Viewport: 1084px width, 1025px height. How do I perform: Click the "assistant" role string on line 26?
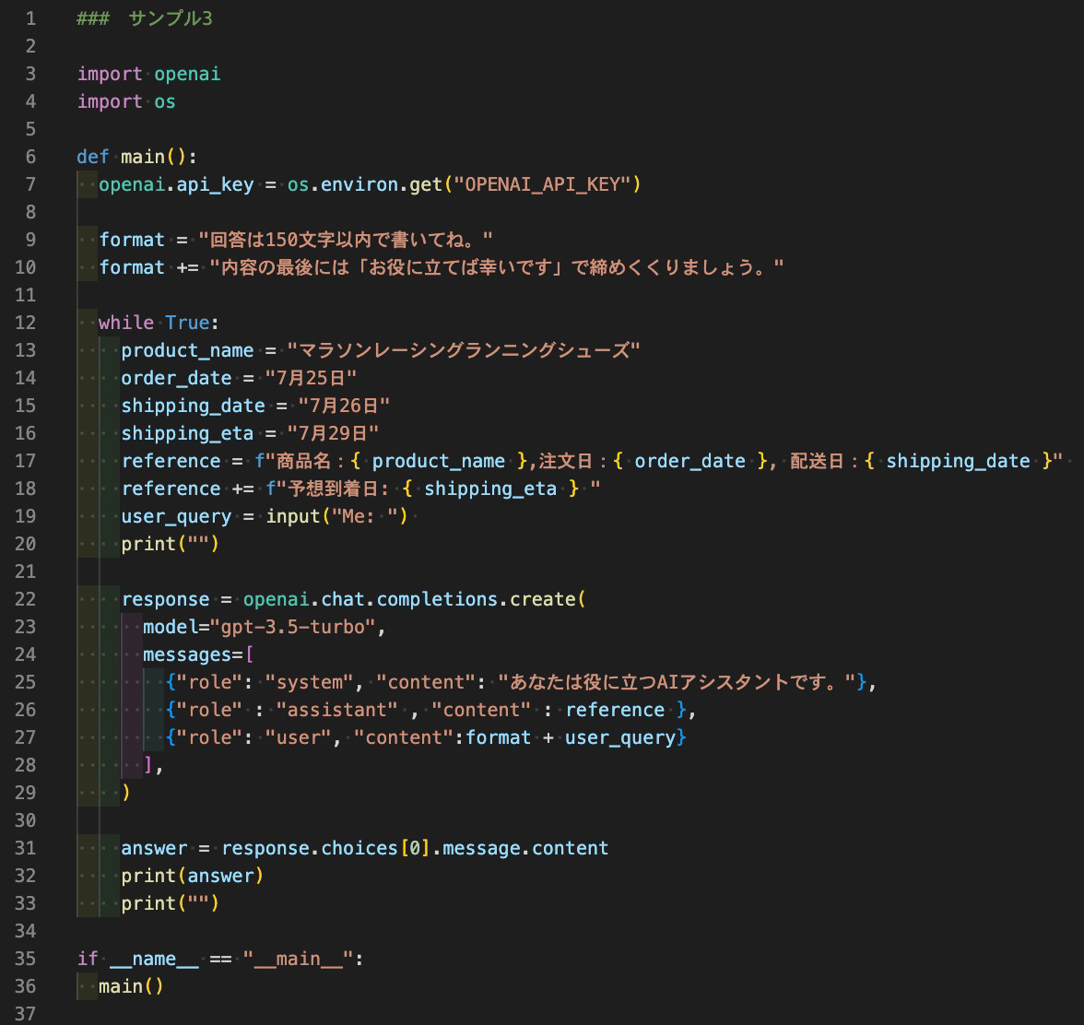tap(336, 710)
